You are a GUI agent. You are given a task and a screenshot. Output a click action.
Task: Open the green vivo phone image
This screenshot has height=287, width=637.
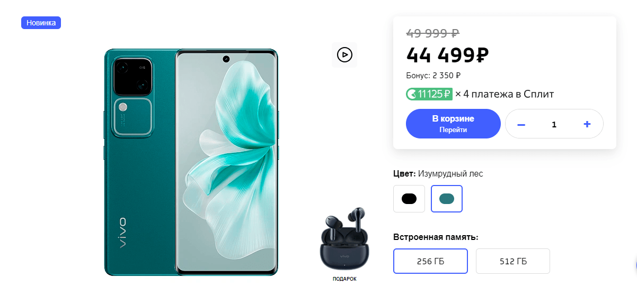tap(191, 162)
